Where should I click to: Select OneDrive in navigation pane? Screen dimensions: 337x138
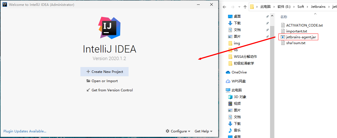point(239,72)
